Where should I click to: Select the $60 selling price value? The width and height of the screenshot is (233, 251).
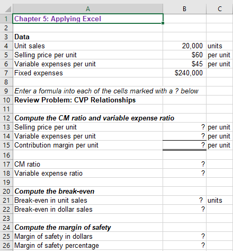[x=184, y=55]
